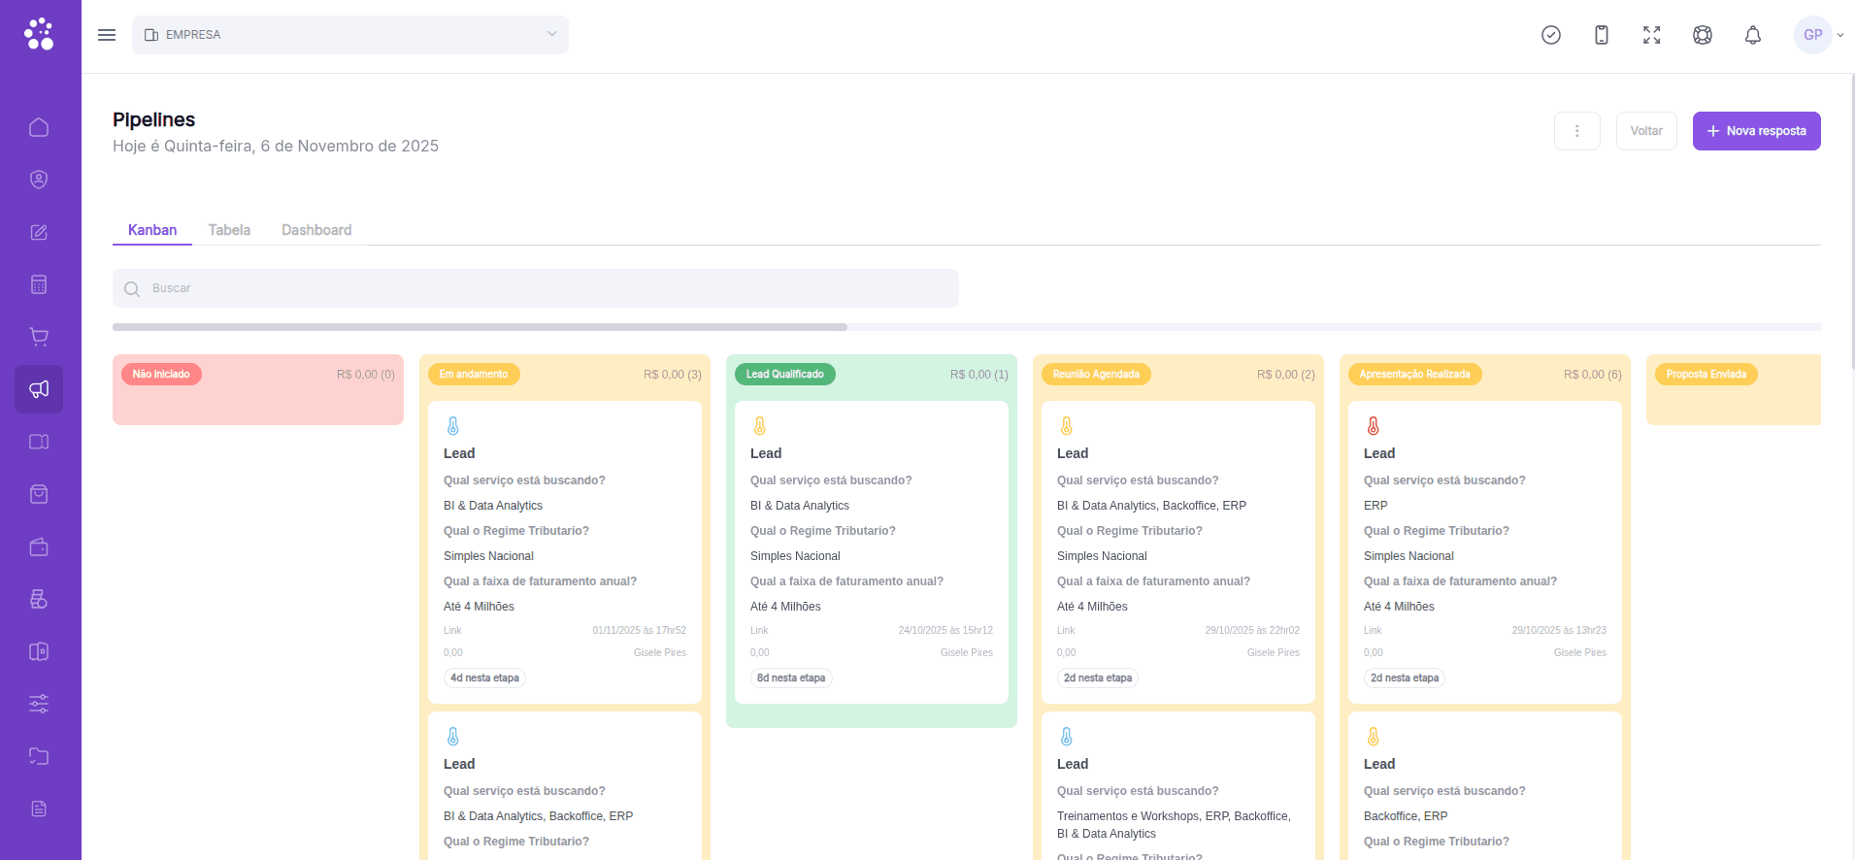
Task: Click thermometer icon on first Reunião Agendada card
Action: point(1067,426)
